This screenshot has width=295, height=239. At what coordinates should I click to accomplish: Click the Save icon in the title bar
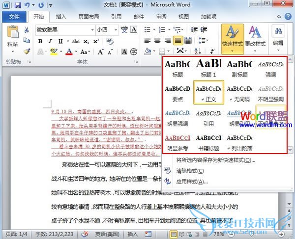[17, 5]
